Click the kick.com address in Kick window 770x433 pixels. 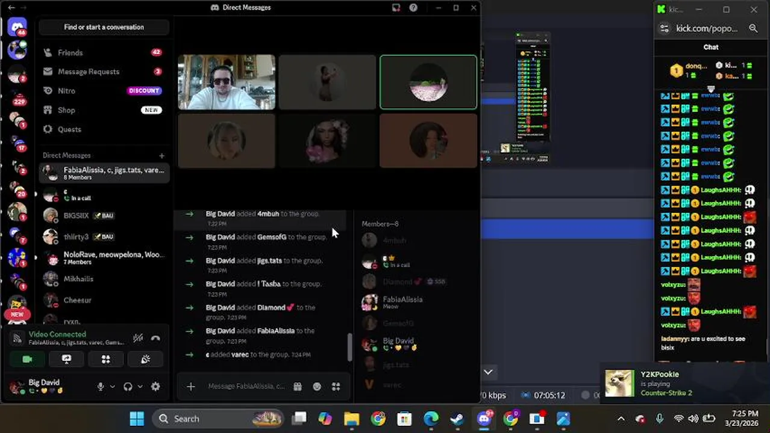[x=707, y=28]
